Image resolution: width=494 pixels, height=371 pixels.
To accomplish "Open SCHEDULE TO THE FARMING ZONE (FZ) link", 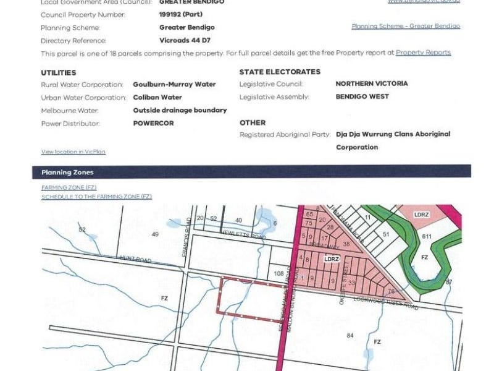I will point(96,197).
